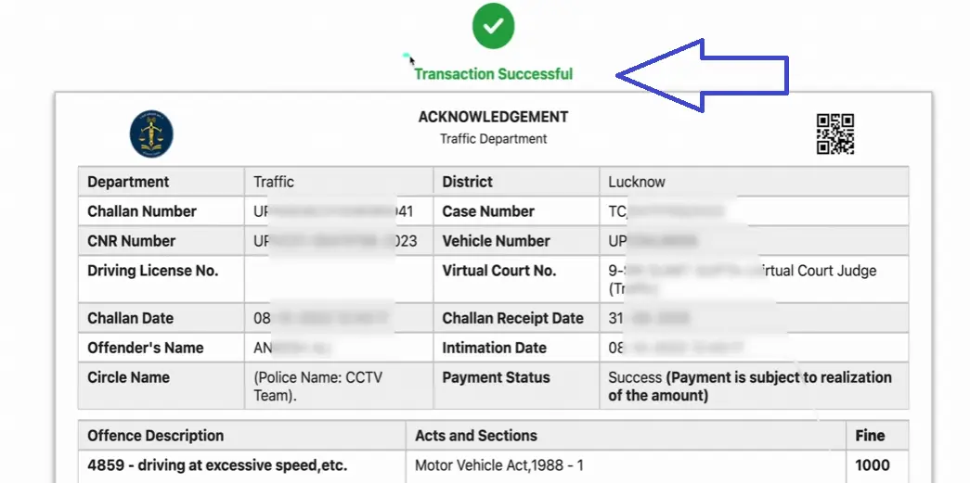This screenshot has width=970, height=483.
Task: Click the QR code on the acknowledgement
Action: click(x=834, y=133)
